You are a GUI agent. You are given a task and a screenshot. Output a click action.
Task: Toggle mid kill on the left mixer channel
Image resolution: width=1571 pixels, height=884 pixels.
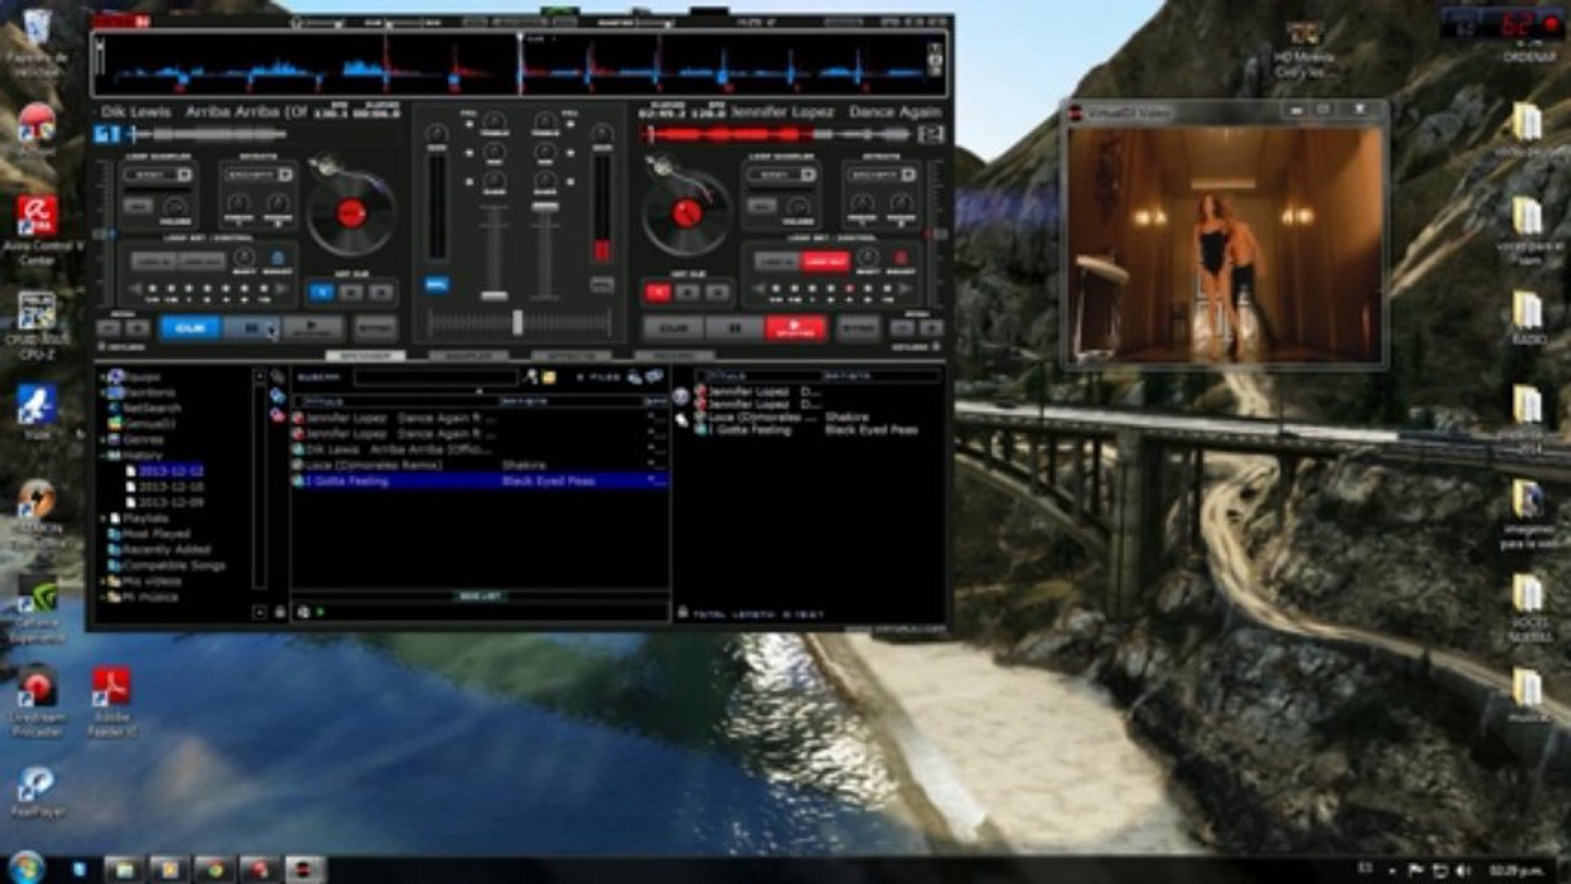point(470,153)
